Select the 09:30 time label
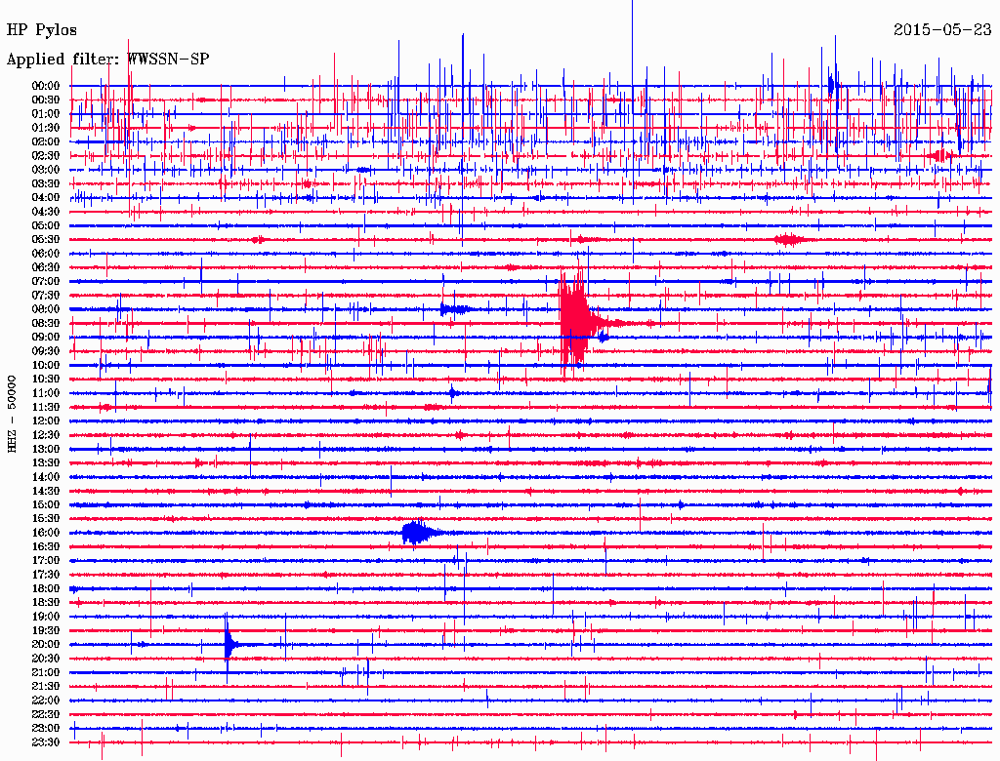 [x=46, y=352]
